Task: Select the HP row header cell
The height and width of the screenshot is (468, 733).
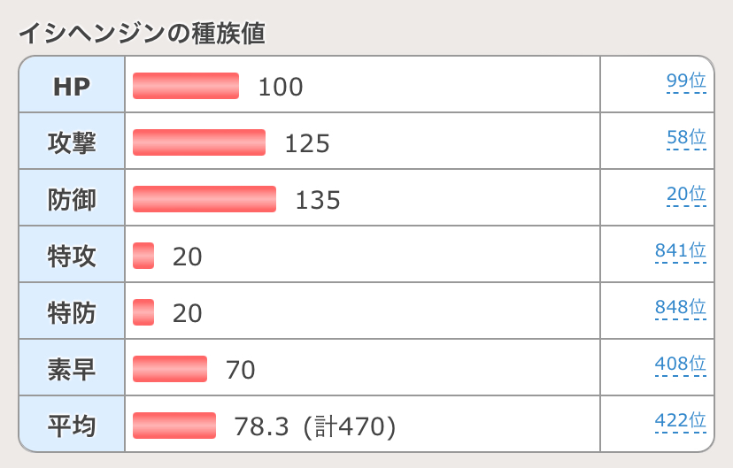Action: click(72, 86)
